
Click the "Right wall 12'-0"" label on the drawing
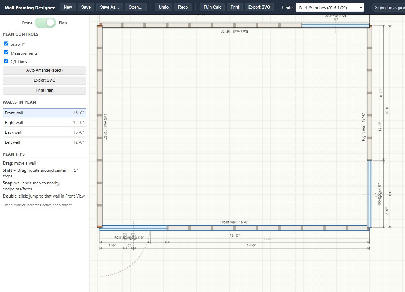click(363, 127)
